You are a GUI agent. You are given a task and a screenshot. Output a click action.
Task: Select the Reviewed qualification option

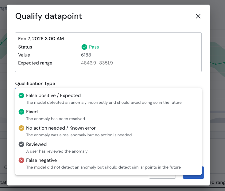(108, 147)
